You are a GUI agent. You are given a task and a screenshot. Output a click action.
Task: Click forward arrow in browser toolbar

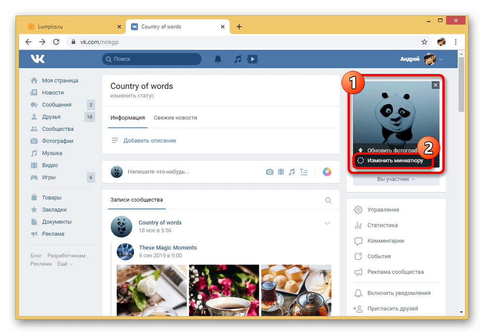tap(42, 42)
